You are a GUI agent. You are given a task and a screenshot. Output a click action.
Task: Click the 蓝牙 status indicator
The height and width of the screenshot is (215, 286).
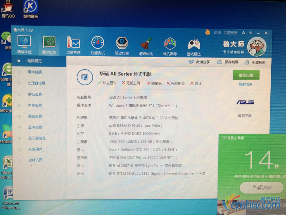click(196, 84)
